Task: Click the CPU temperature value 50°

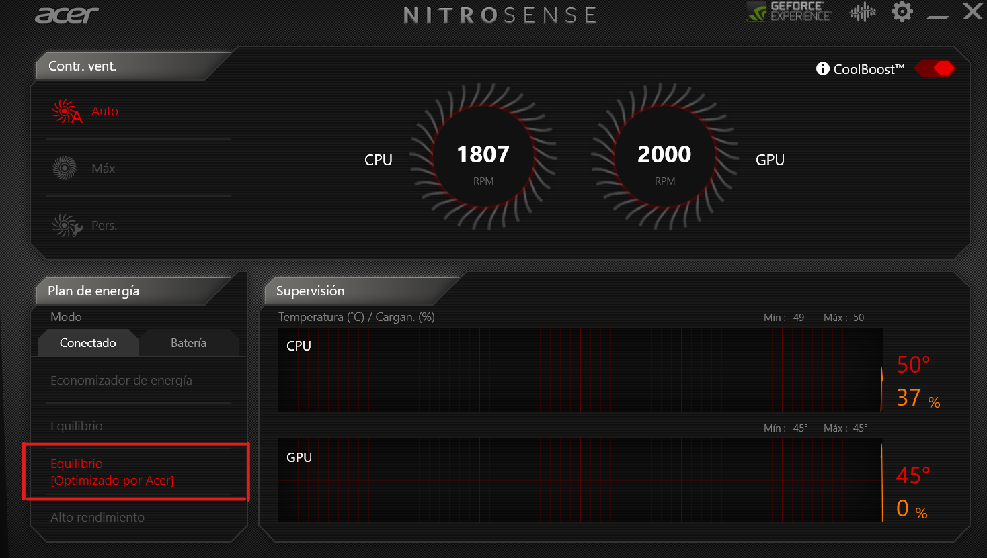Action: (x=913, y=365)
